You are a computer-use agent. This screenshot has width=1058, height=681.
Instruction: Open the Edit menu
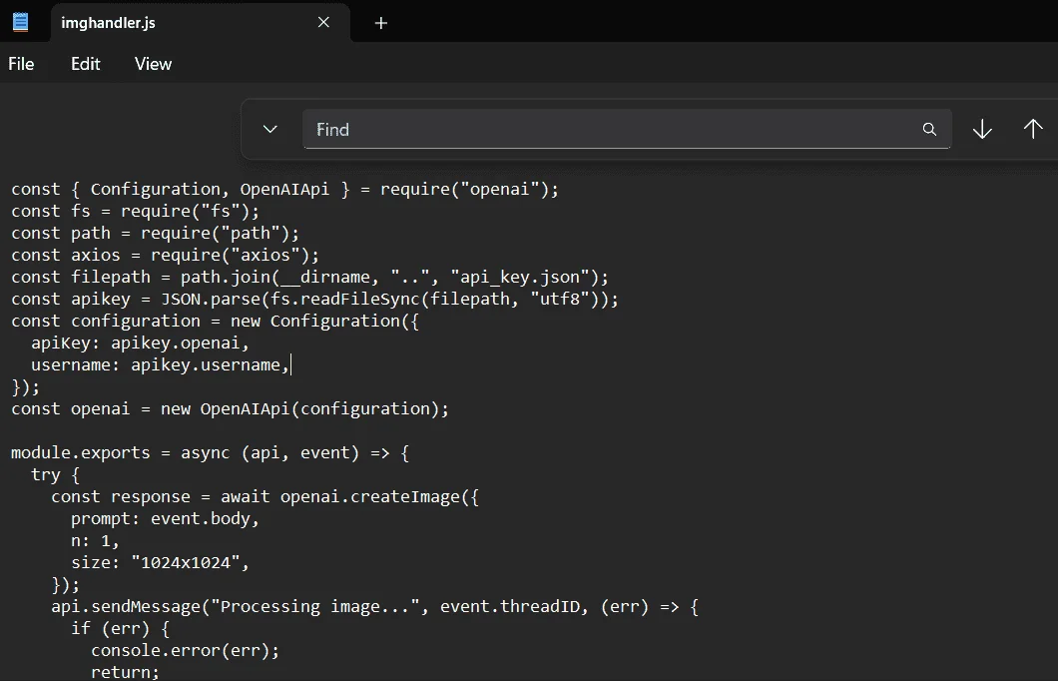pos(86,64)
